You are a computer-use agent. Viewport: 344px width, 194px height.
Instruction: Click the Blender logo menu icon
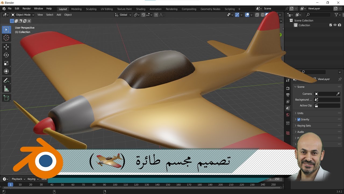coord(4,9)
